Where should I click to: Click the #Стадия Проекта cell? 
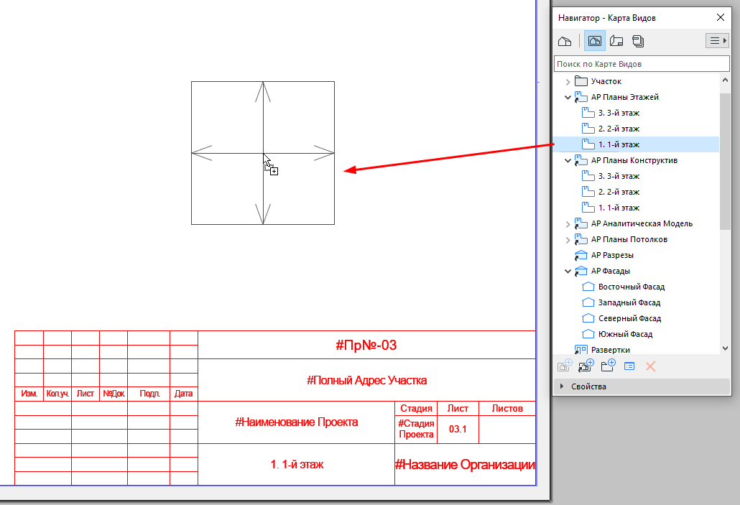point(416,429)
